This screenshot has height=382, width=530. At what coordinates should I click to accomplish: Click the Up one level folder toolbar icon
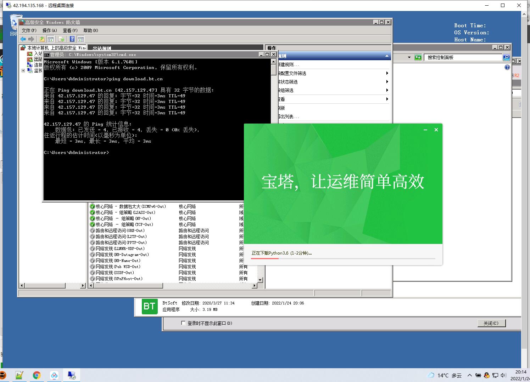pos(42,39)
